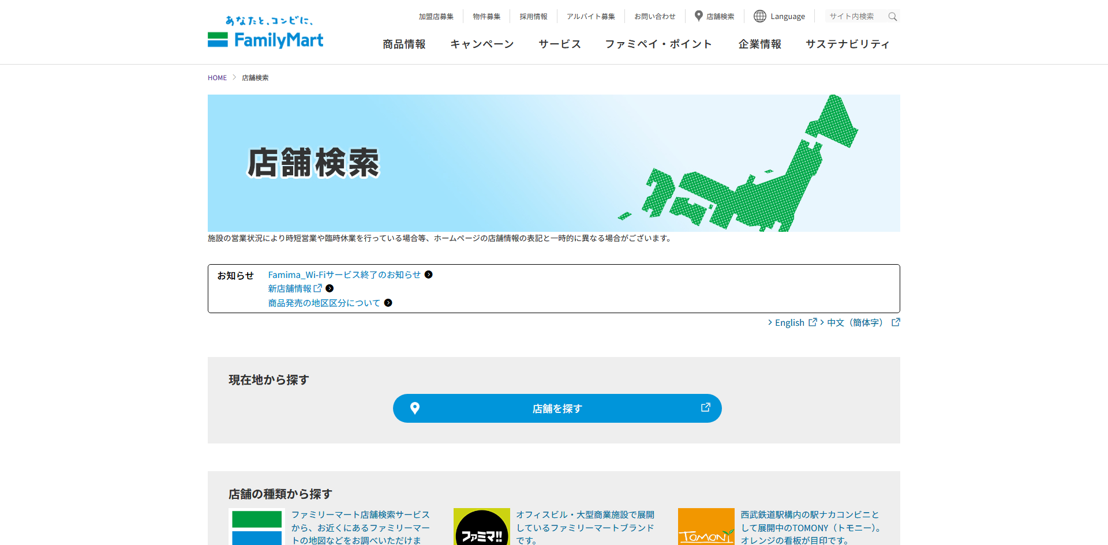Click the store locator pin icon in header
1108x545 pixels.
click(698, 16)
